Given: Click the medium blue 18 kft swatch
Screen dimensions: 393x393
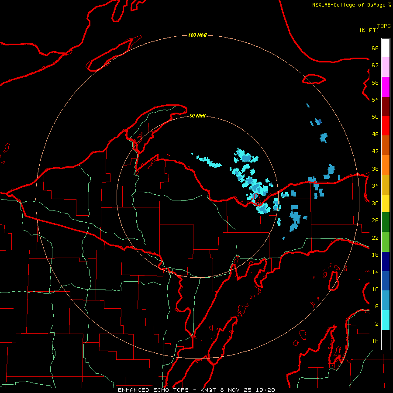Looking at the screenshot, I should [386, 281].
